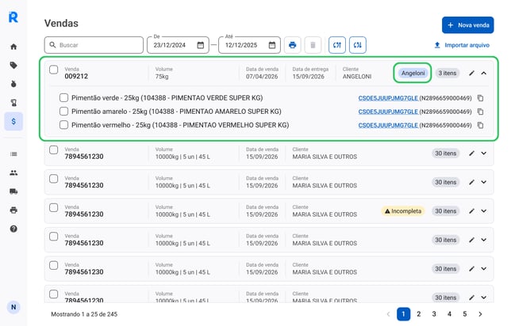Check the Pimentão amarelo item checkbox

[63, 111]
